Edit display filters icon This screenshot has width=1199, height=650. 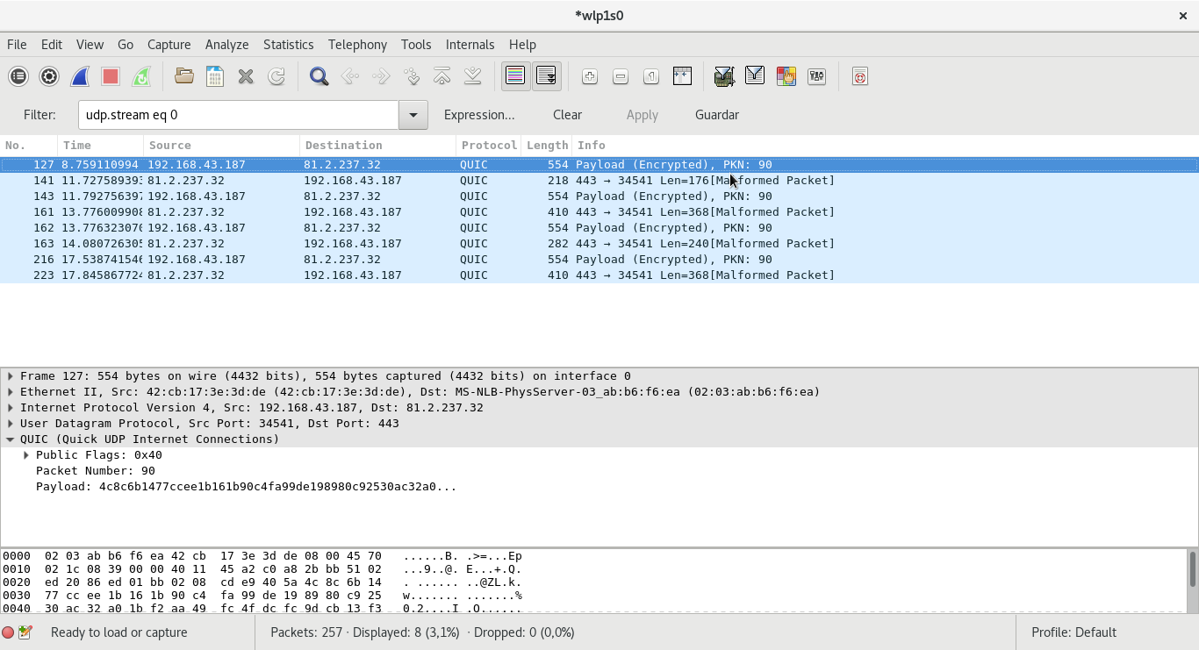tap(755, 76)
